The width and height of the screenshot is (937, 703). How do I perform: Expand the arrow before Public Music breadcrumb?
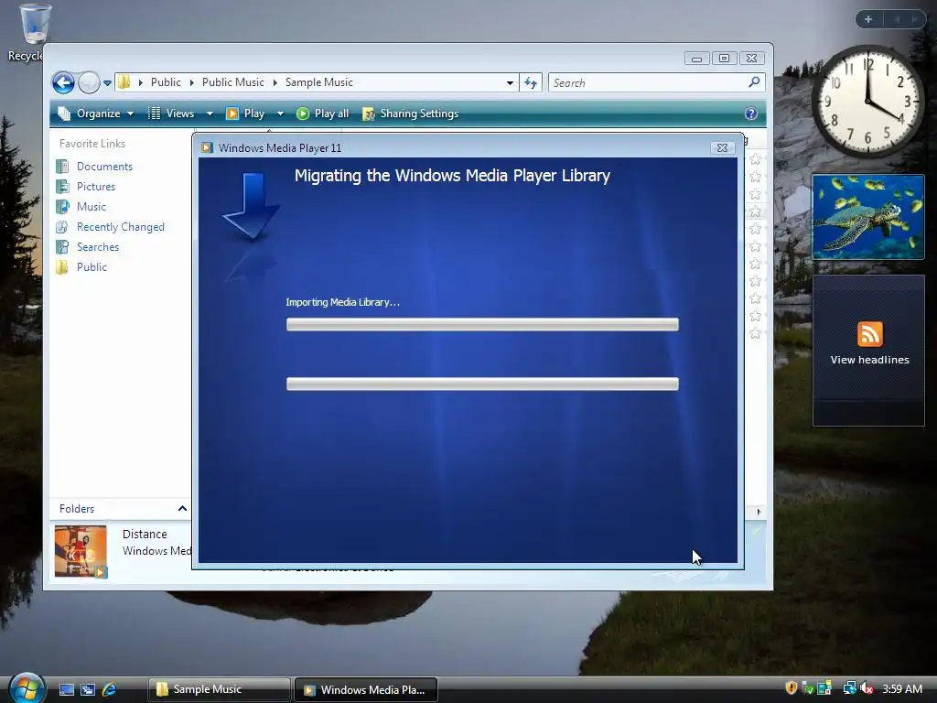tap(192, 82)
